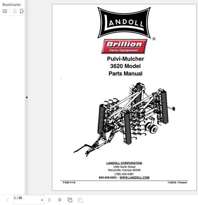This screenshot has height=205, width=198.
Task: Click the 3620 Model text
Action: pyautogui.click(x=125, y=66)
